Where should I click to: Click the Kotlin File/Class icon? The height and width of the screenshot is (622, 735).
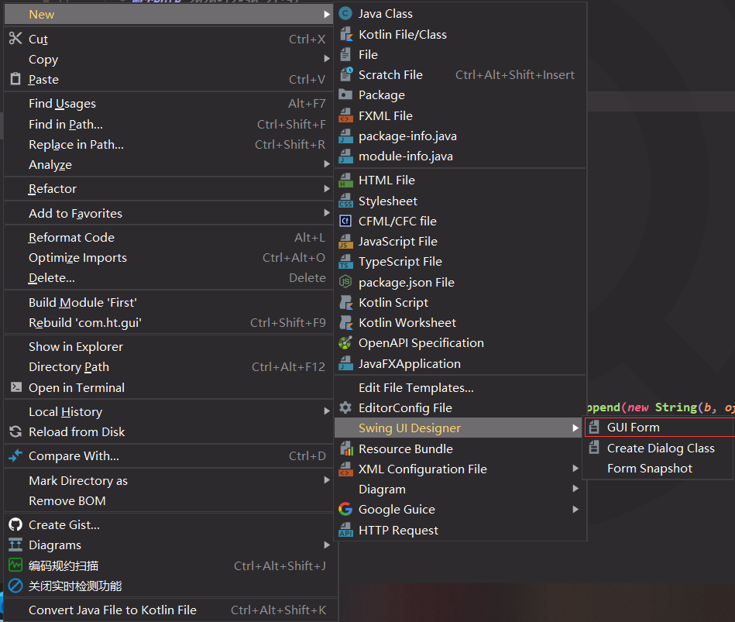point(345,34)
